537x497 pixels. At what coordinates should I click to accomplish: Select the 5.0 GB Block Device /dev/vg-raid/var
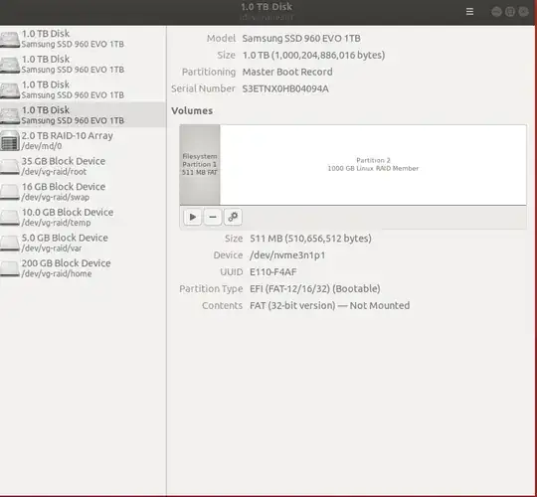pos(83,243)
